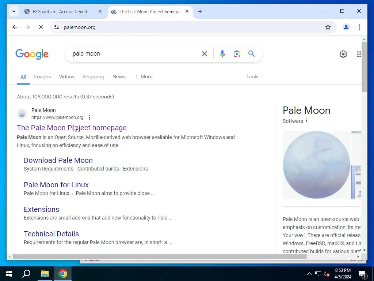The height and width of the screenshot is (281, 374).
Task: Open the Google apps grid
Action: (x=359, y=54)
